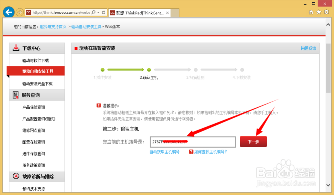Open 产品保修查询 in sidebar
Image resolution: width=334 pixels, height=195 pixels.
(34, 107)
